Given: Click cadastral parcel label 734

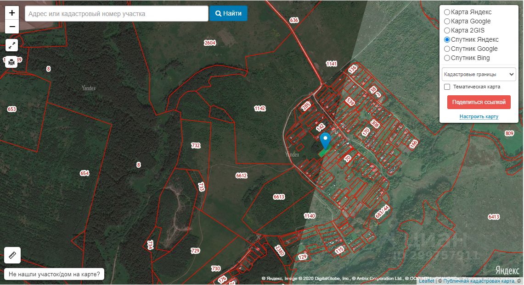Looking at the screenshot, I should pyautogui.click(x=150, y=245).
